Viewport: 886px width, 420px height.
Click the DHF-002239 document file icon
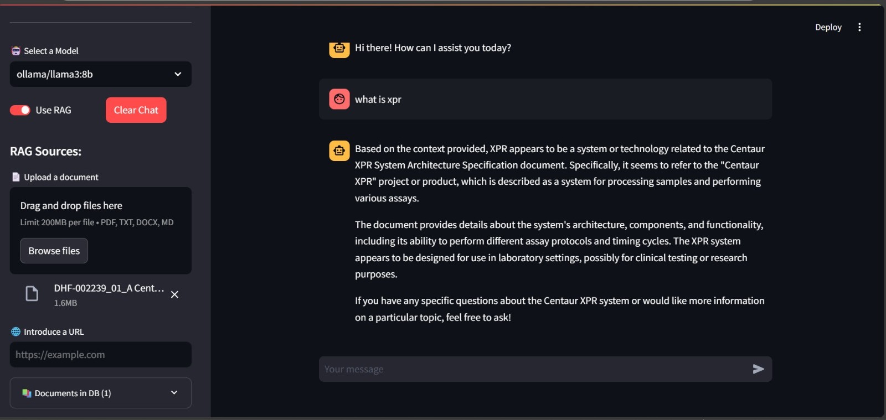click(x=32, y=294)
